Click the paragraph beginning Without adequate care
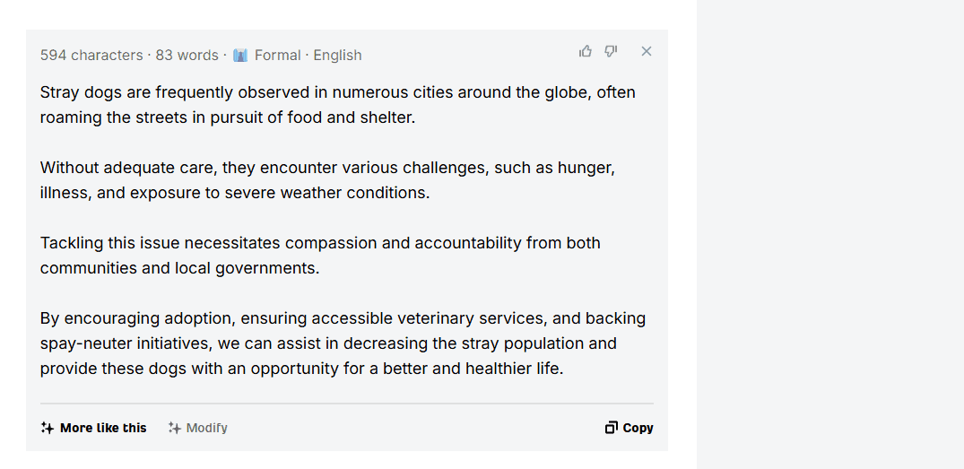This screenshot has height=469, width=964. [x=327, y=180]
